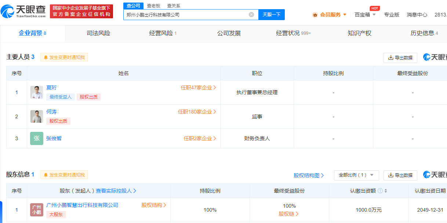Switch to 公司发展 tab
This screenshot has width=447, height=223.
point(229,34)
